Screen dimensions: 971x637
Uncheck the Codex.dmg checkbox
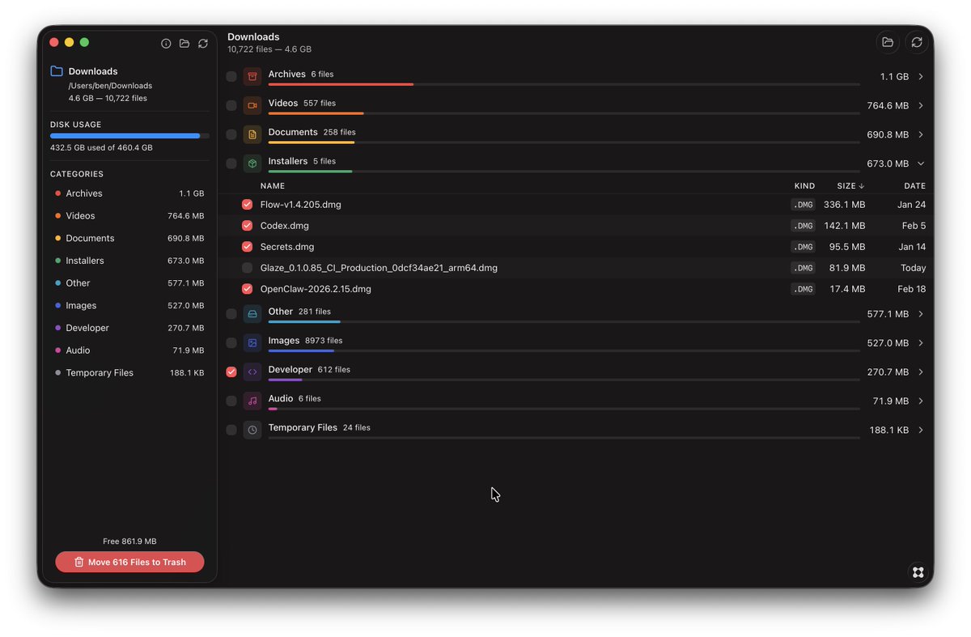pyautogui.click(x=248, y=226)
